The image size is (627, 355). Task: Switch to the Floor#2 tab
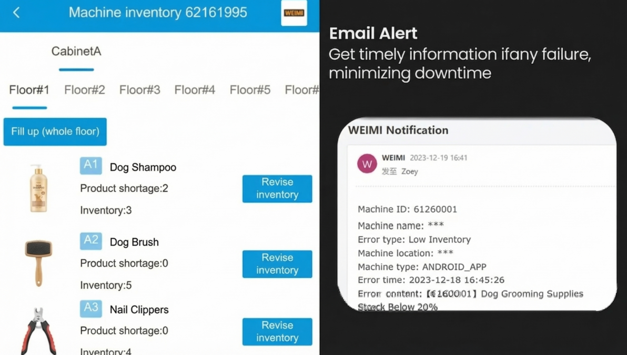click(x=84, y=90)
